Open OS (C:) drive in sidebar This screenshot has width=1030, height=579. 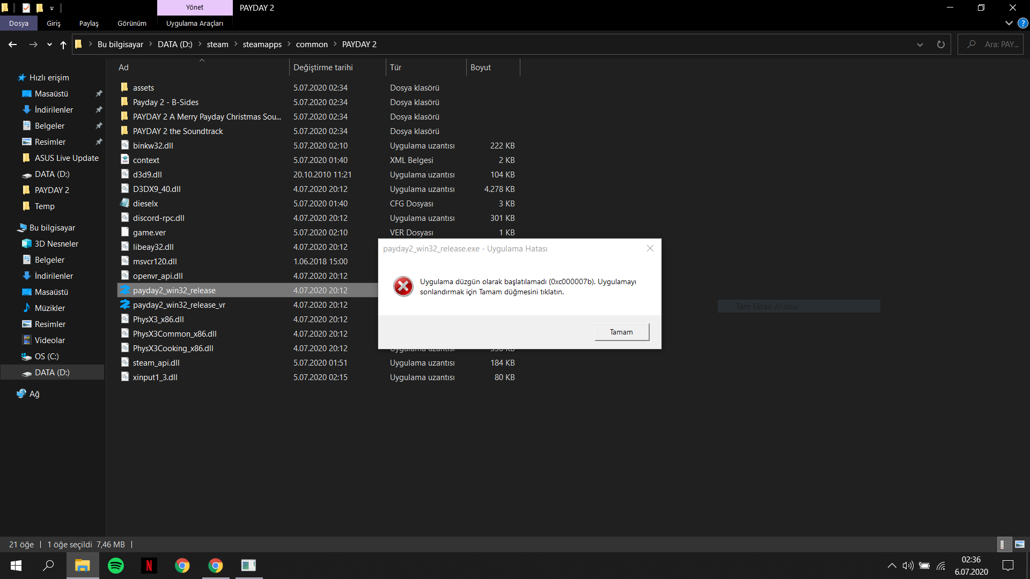pyautogui.click(x=47, y=357)
